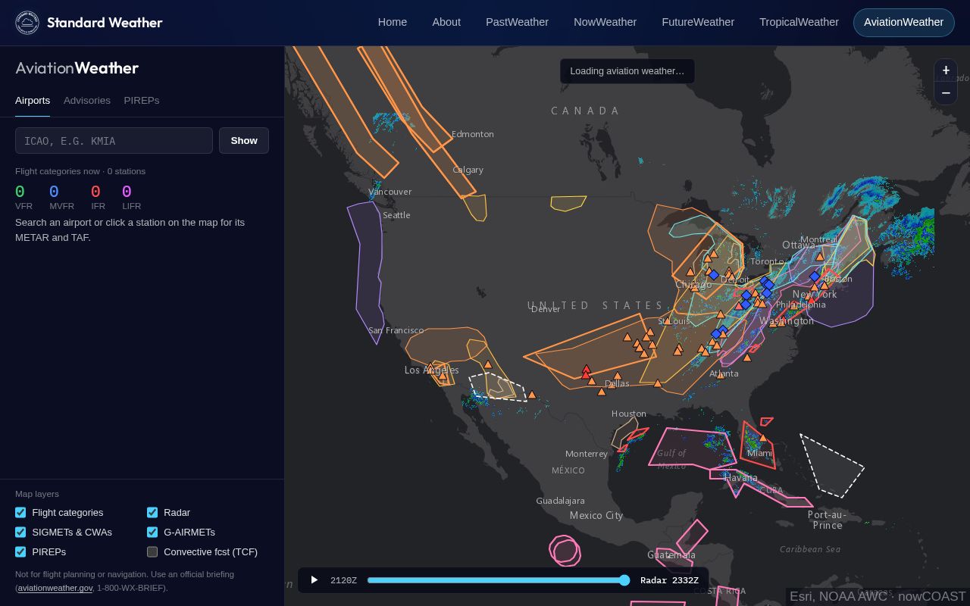The height and width of the screenshot is (606, 970).
Task: Open the Home page
Action: [x=393, y=22]
